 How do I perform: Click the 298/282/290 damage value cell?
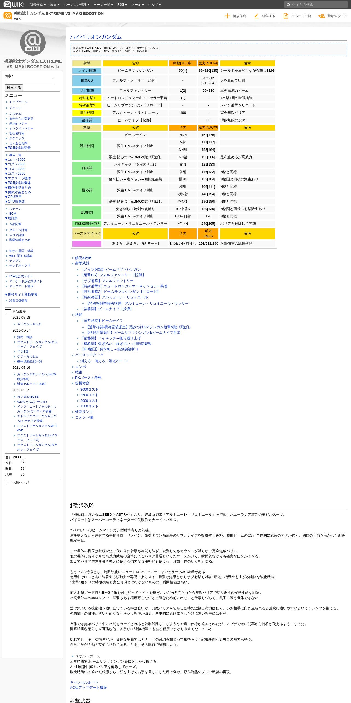click(x=208, y=244)
